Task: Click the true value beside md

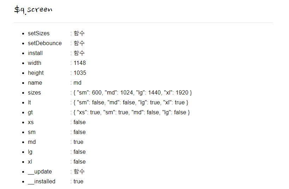Action: (x=78, y=142)
